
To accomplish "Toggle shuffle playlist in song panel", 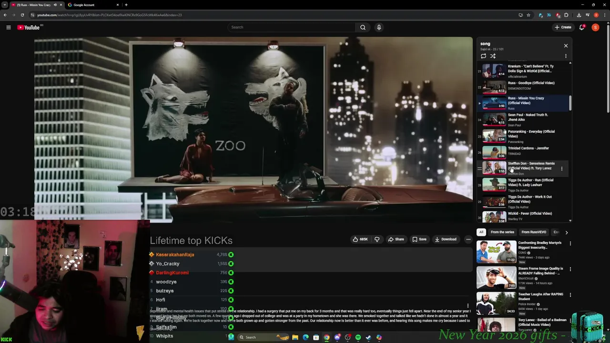I will pyautogui.click(x=493, y=56).
